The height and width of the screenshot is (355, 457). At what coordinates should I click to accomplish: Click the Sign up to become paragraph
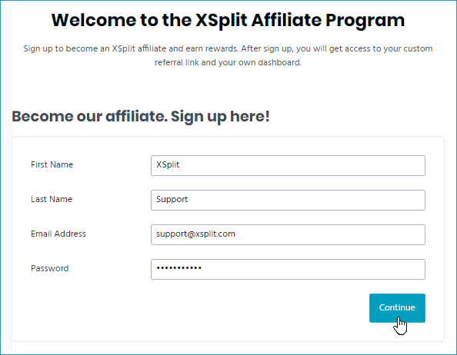pos(228,55)
